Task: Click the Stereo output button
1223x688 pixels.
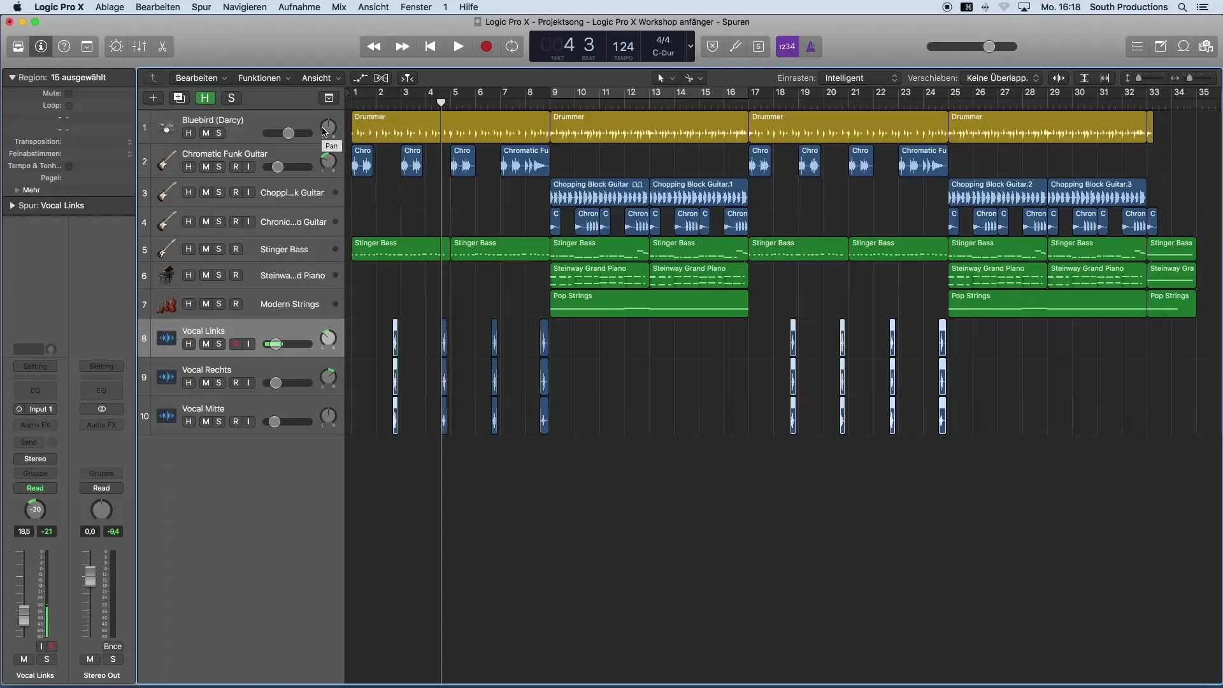Action: 35,459
